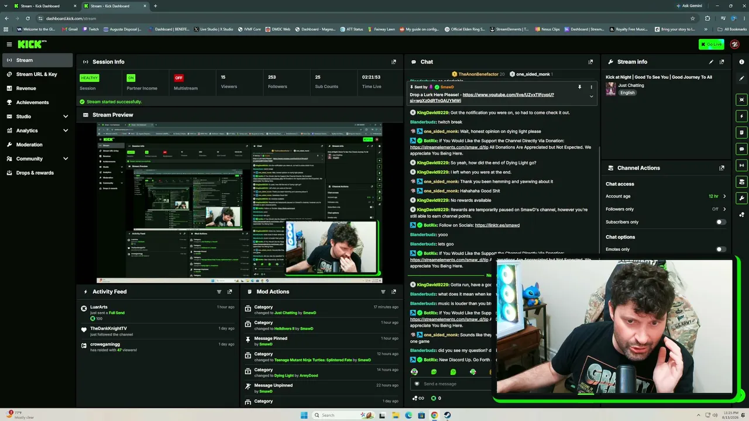Click the English language tag
This screenshot has height=421, width=749.
pyautogui.click(x=627, y=92)
